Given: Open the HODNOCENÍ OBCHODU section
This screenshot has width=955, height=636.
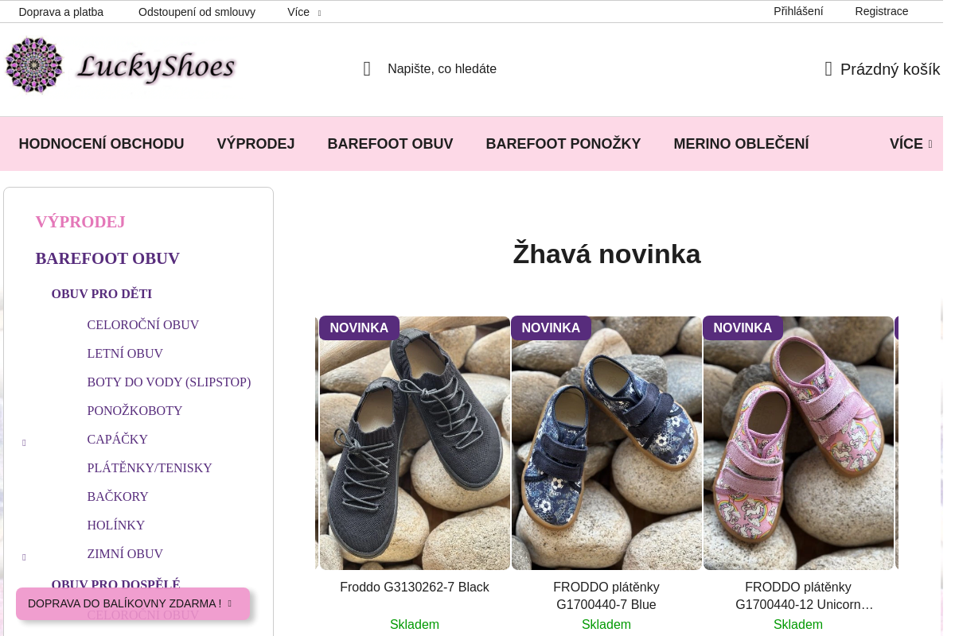Looking at the screenshot, I should point(101,143).
